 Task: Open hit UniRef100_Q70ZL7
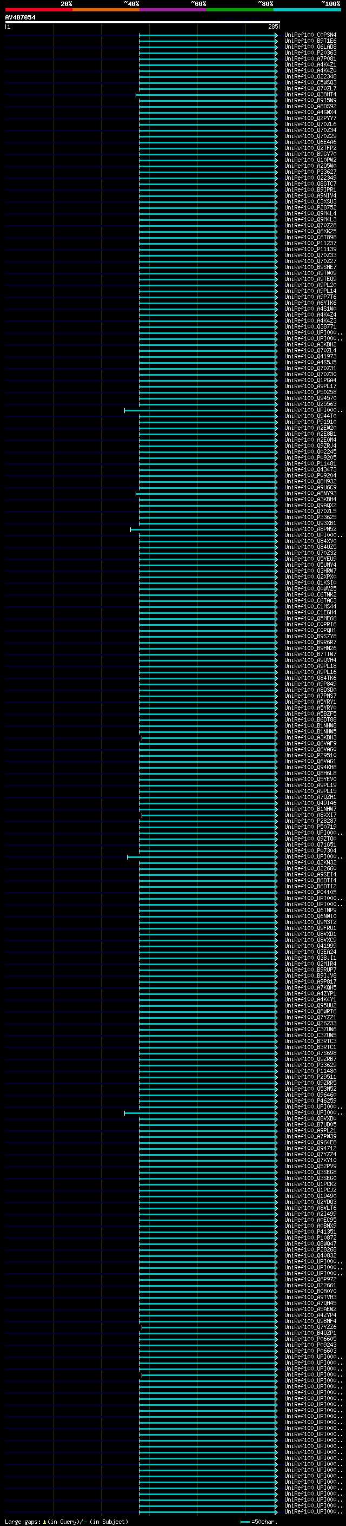pos(310,88)
